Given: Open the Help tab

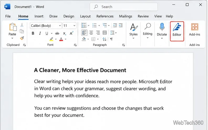Looking at the screenshot, I should [x=169, y=16].
